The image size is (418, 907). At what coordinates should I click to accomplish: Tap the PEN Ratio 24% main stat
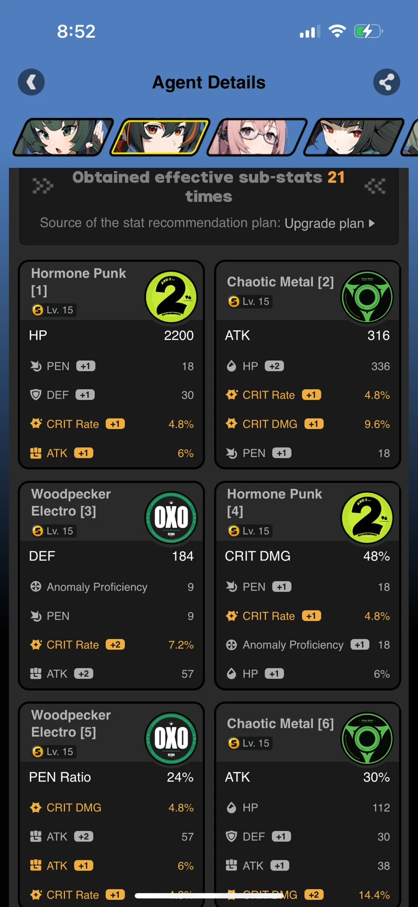coord(111,777)
